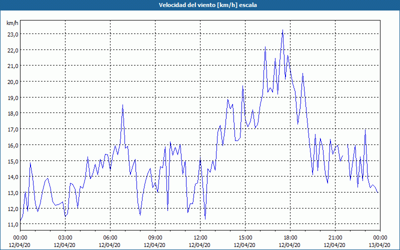Click the '15:00' time axis label
The height and width of the screenshot is (250, 400).
245,238
